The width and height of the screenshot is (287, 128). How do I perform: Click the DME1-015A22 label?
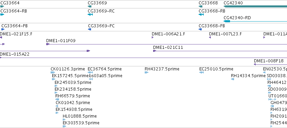tap(15, 54)
